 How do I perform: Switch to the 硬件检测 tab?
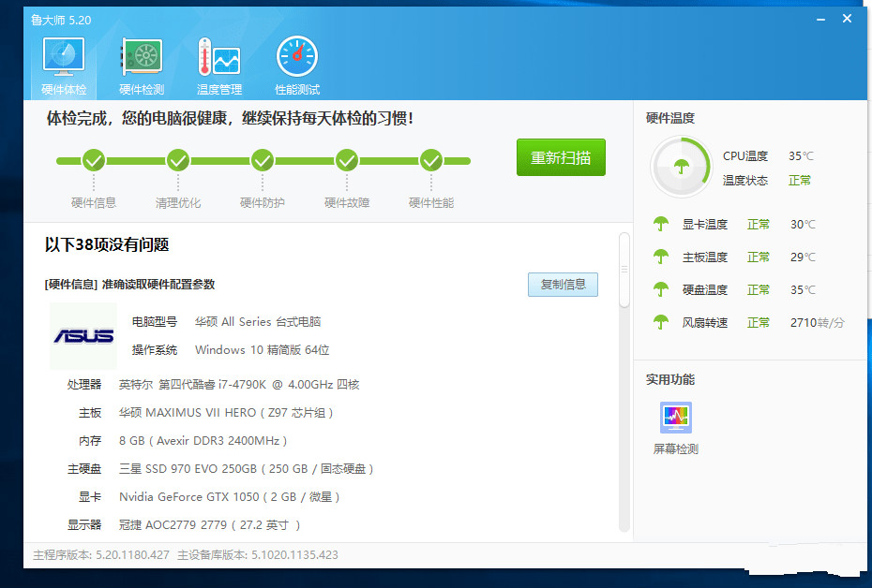pyautogui.click(x=142, y=66)
